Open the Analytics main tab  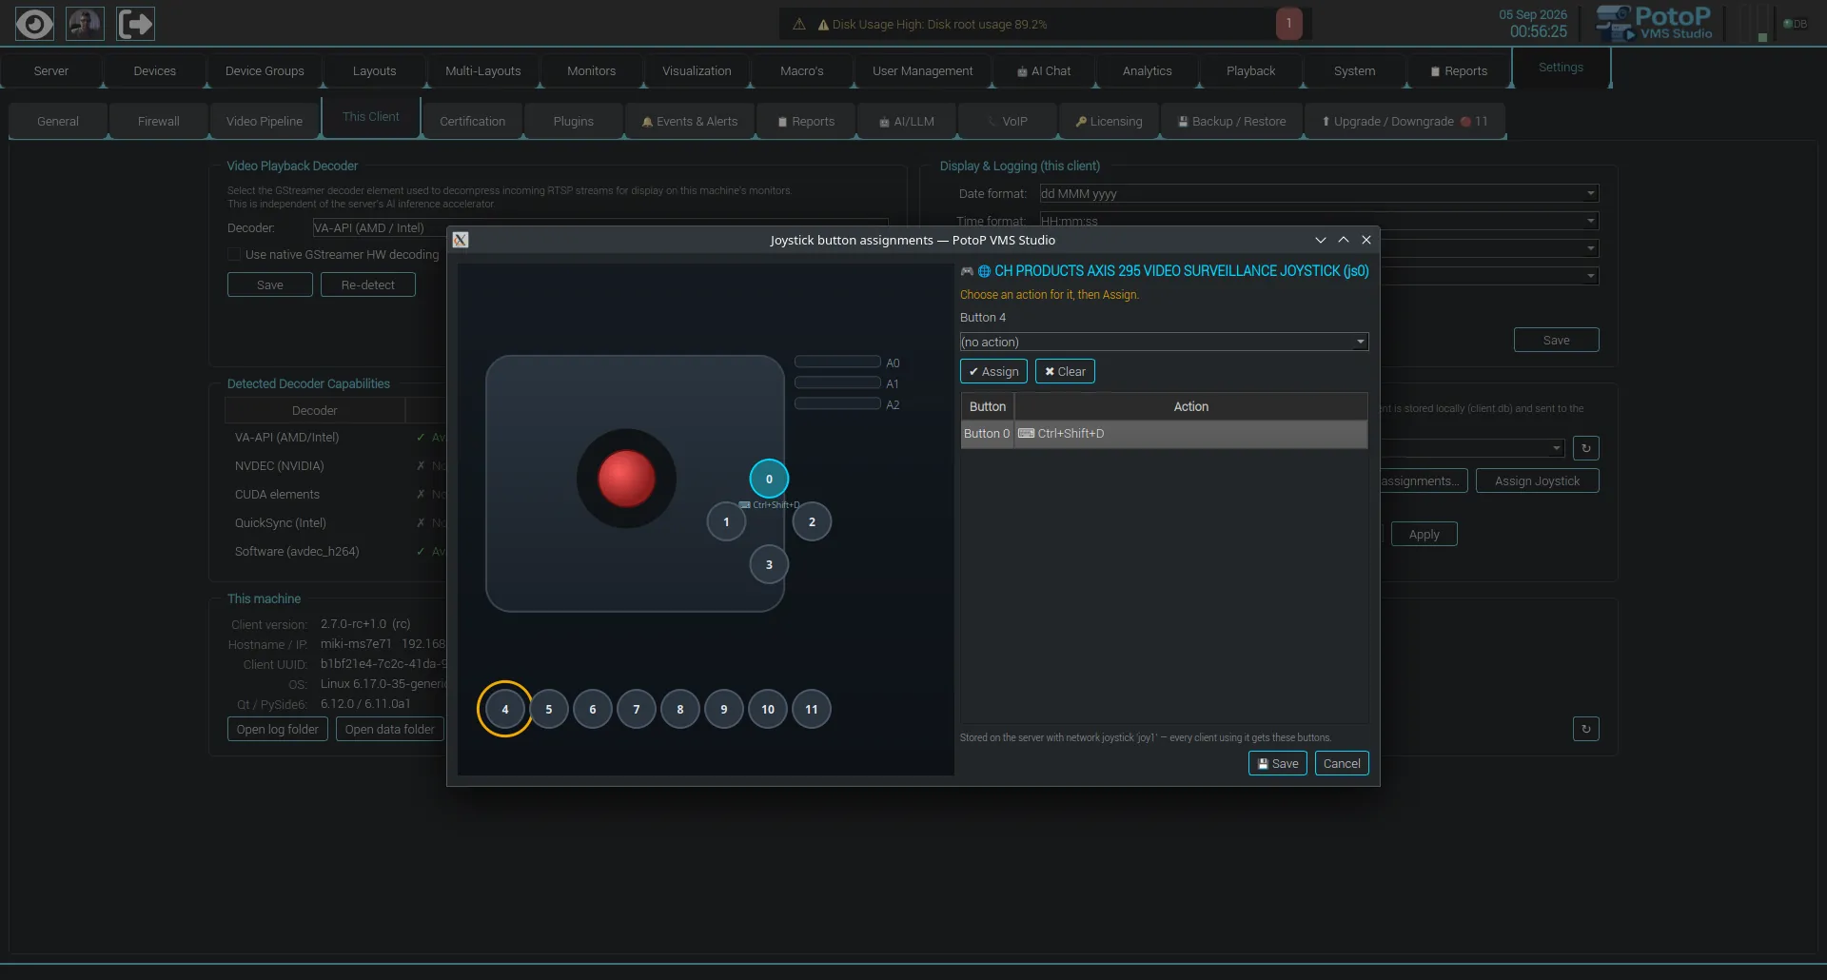click(1147, 71)
